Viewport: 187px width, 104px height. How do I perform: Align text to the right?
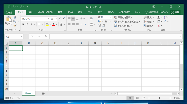coord(77,24)
